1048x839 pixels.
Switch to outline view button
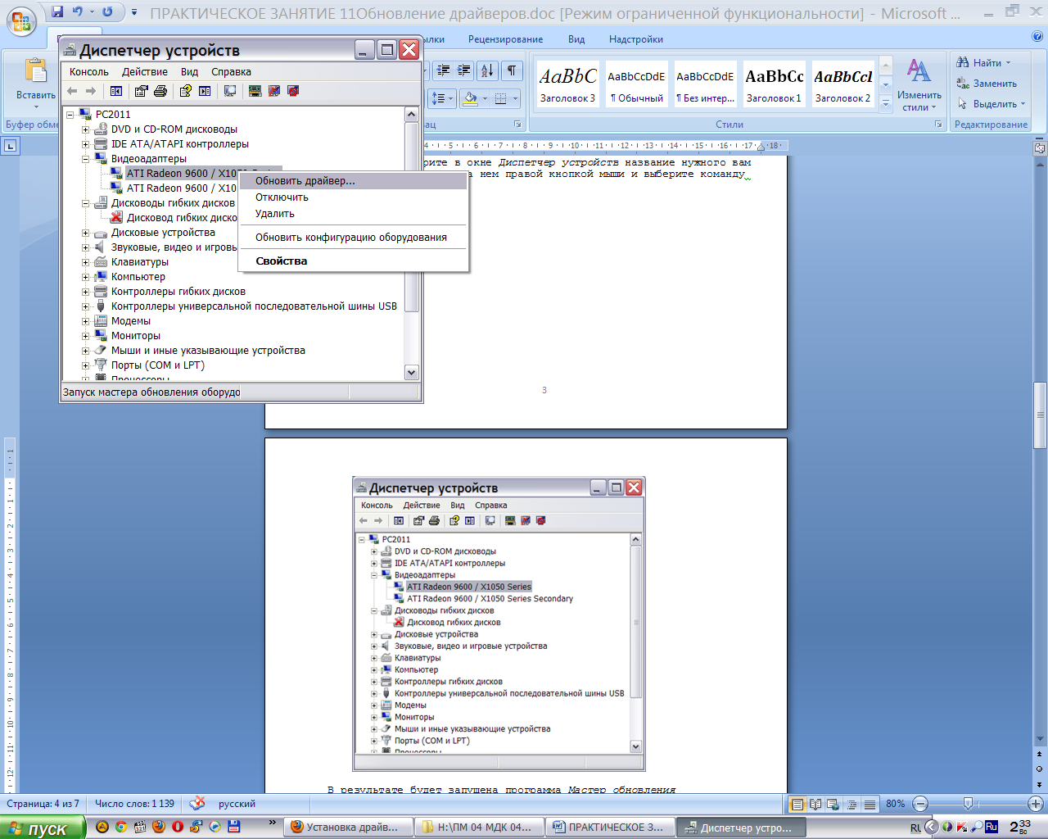pyautogui.click(x=851, y=804)
